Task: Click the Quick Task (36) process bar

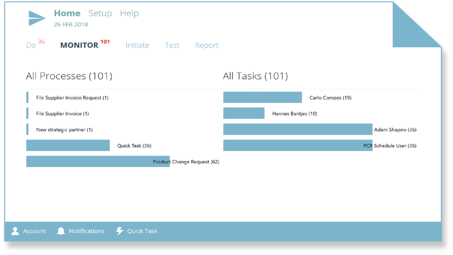Action: click(68, 146)
